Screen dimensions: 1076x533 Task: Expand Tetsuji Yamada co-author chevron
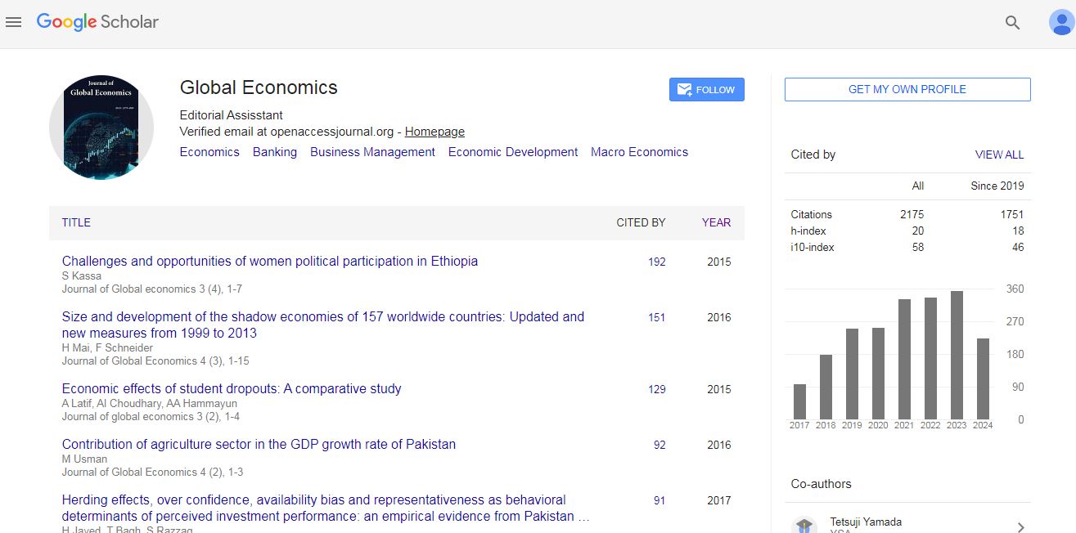(1020, 527)
